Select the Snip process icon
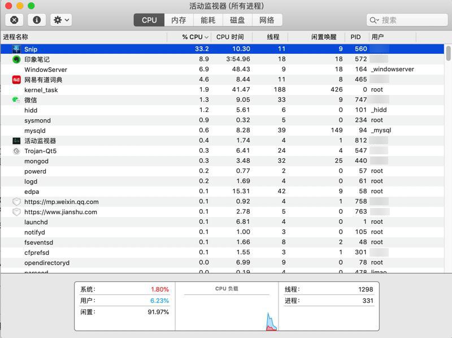The height and width of the screenshot is (338, 452). pyautogui.click(x=16, y=49)
